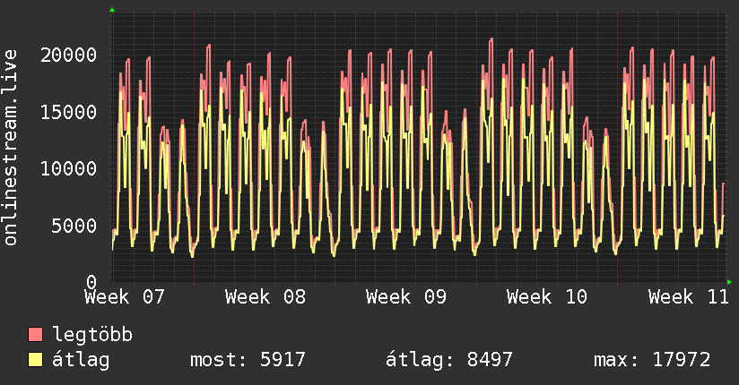Click the Week 10 axis label
The image size is (739, 385).
(x=547, y=297)
